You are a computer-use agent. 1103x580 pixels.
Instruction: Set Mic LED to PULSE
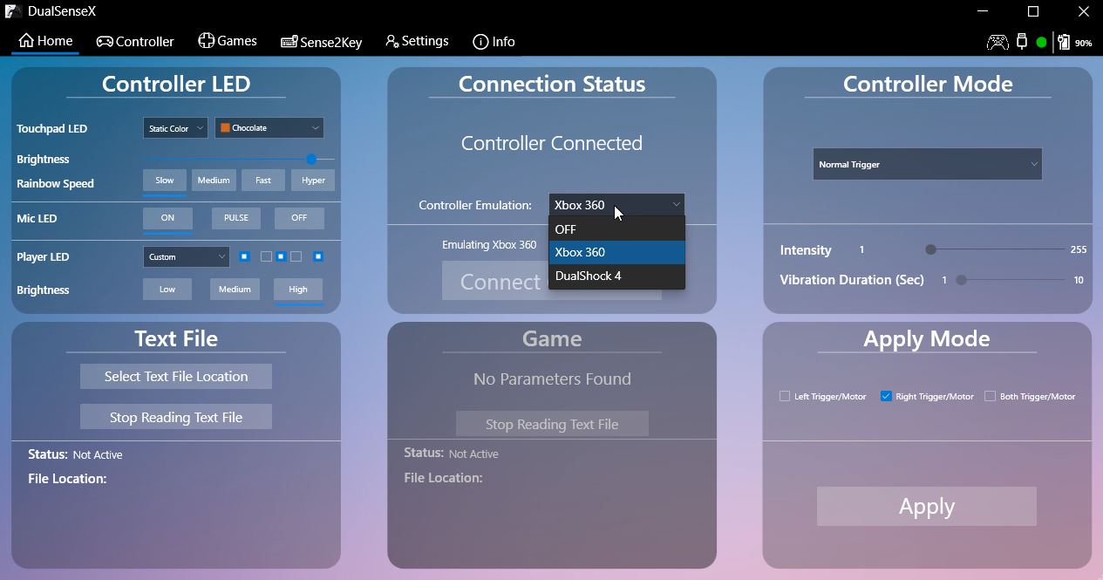pos(235,217)
